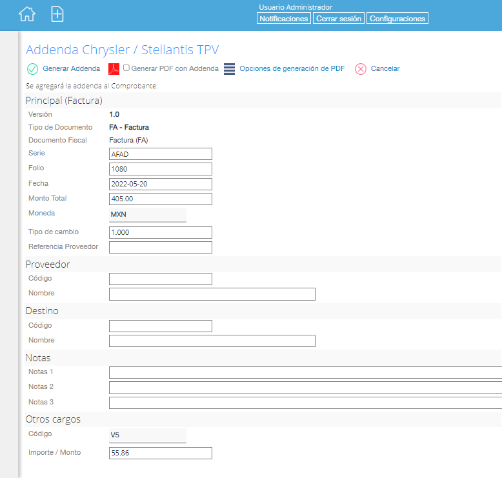Screen dimensions: 502x478
Task: Click the Factura (FA) fiscal document value
Action: [128, 140]
